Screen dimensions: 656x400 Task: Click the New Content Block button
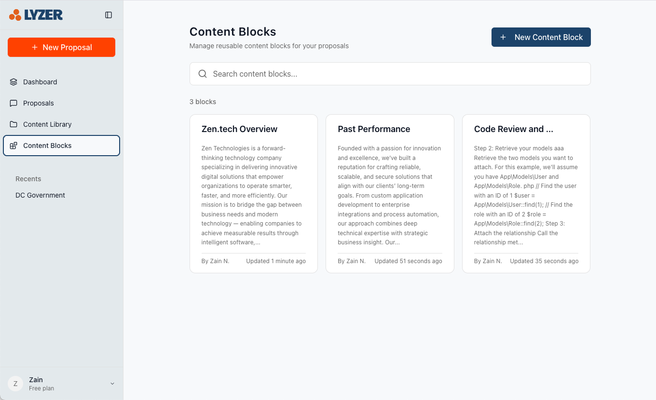(541, 37)
